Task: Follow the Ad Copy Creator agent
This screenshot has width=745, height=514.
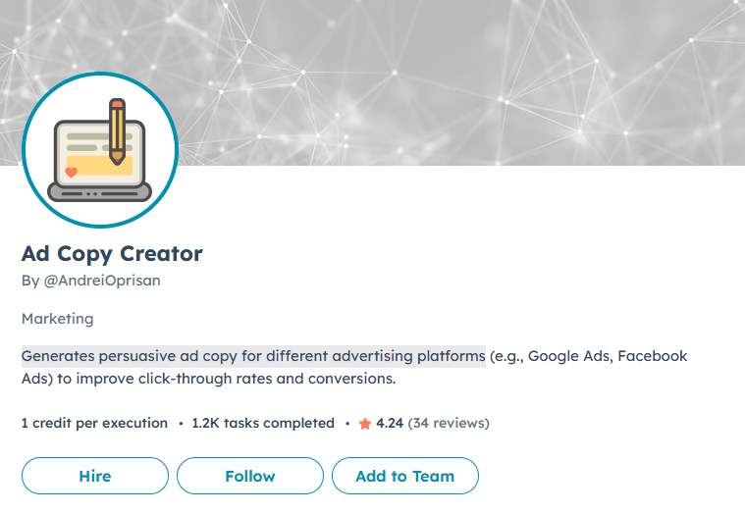Action: [250, 476]
